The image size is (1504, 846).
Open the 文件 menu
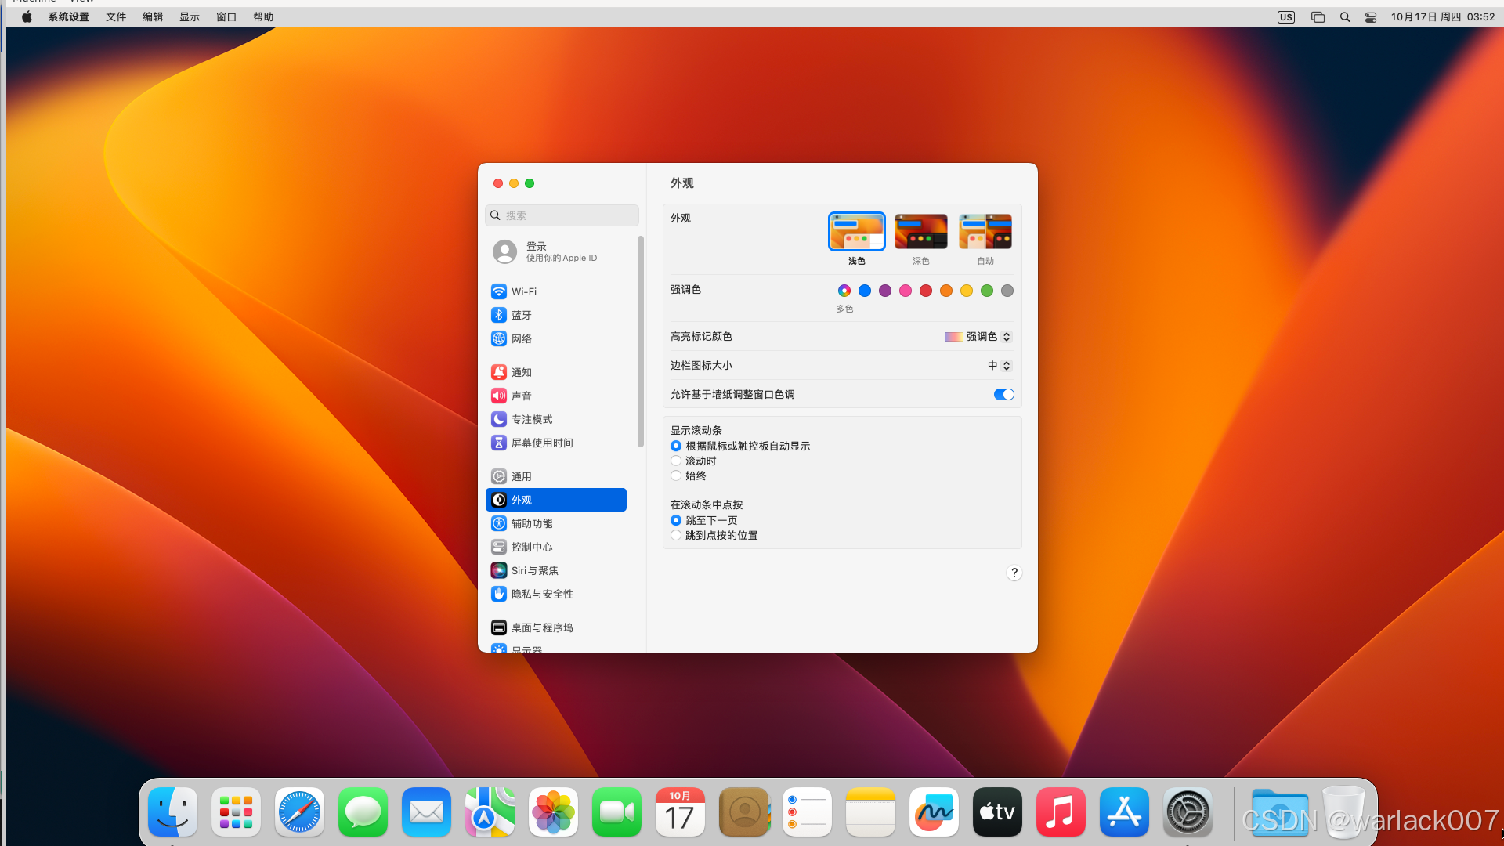click(x=116, y=17)
